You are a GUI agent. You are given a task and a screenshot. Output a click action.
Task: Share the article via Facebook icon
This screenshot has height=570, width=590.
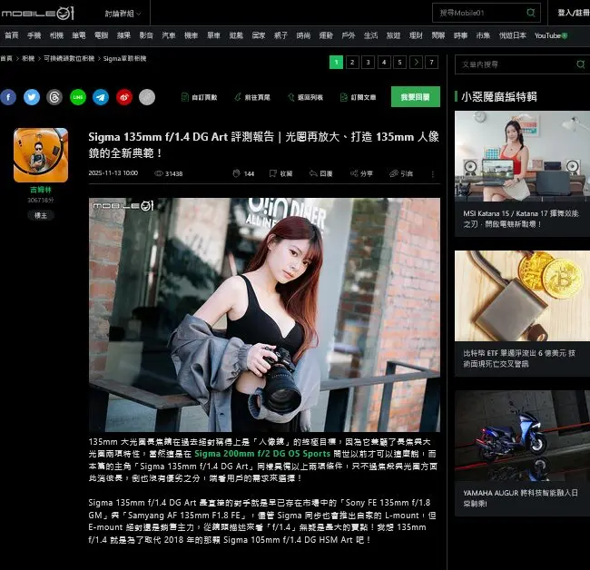(8, 97)
